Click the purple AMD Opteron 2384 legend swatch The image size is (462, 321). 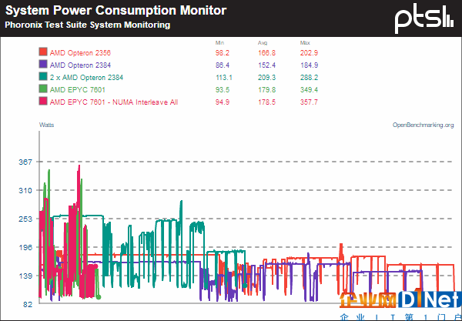pos(43,64)
